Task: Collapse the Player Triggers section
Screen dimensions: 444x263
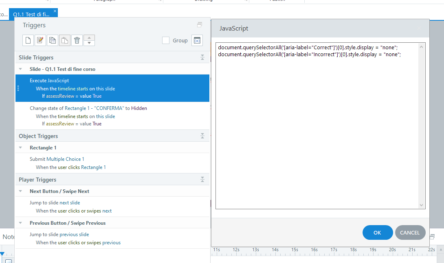Action: (x=202, y=180)
